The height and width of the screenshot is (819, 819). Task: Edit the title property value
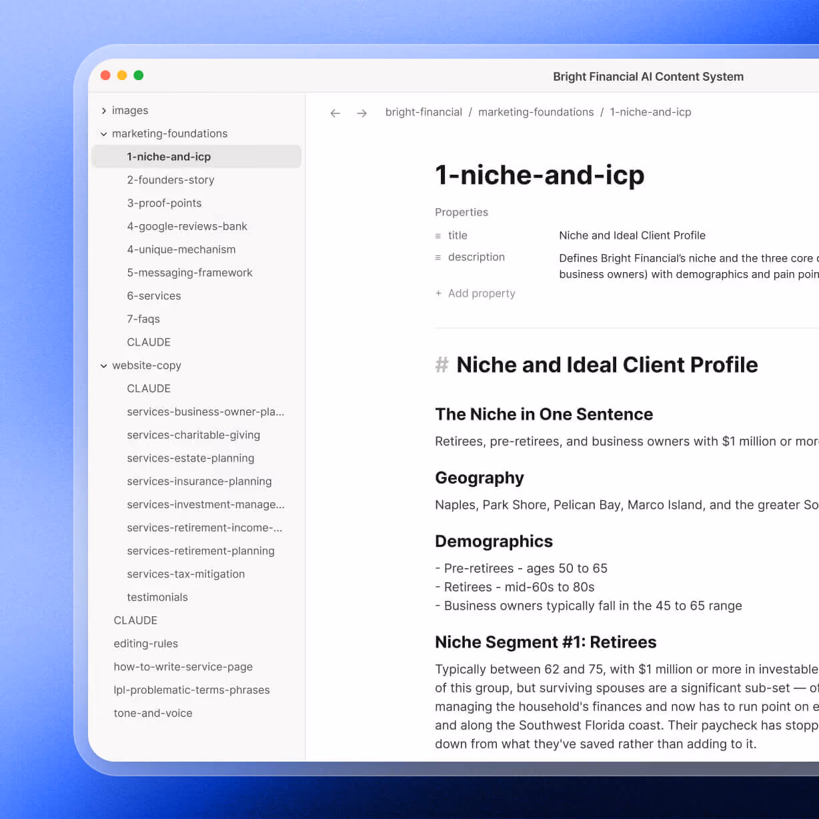coord(632,235)
